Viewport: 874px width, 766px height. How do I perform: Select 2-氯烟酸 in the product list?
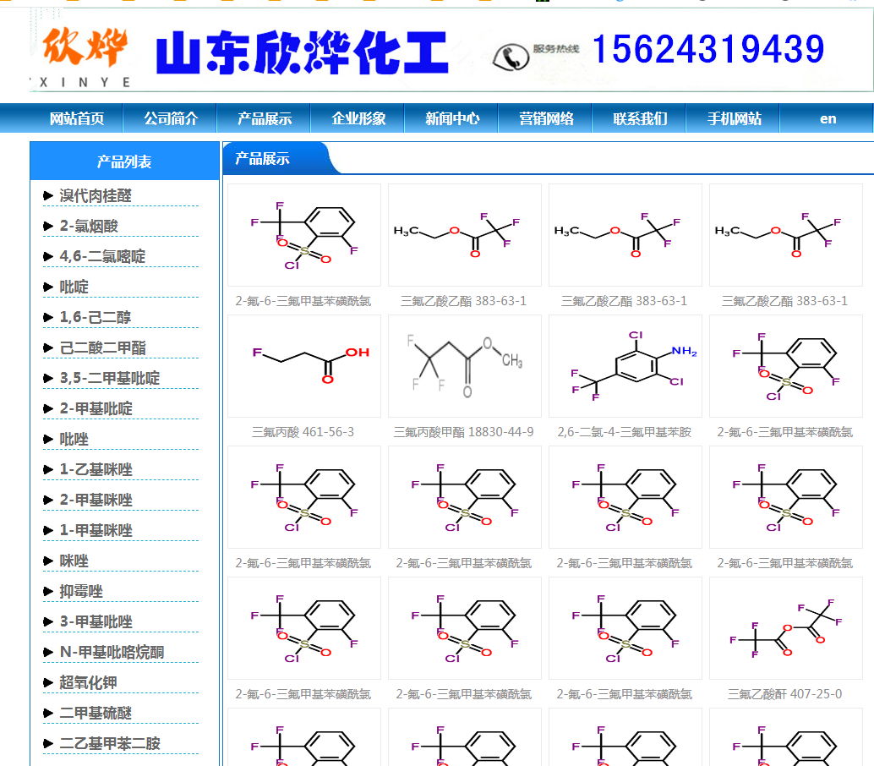click(89, 227)
